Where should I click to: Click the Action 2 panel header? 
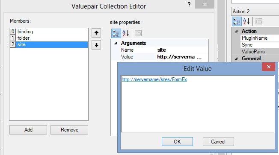(255, 12)
